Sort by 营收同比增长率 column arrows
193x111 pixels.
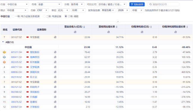click(x=117, y=27)
